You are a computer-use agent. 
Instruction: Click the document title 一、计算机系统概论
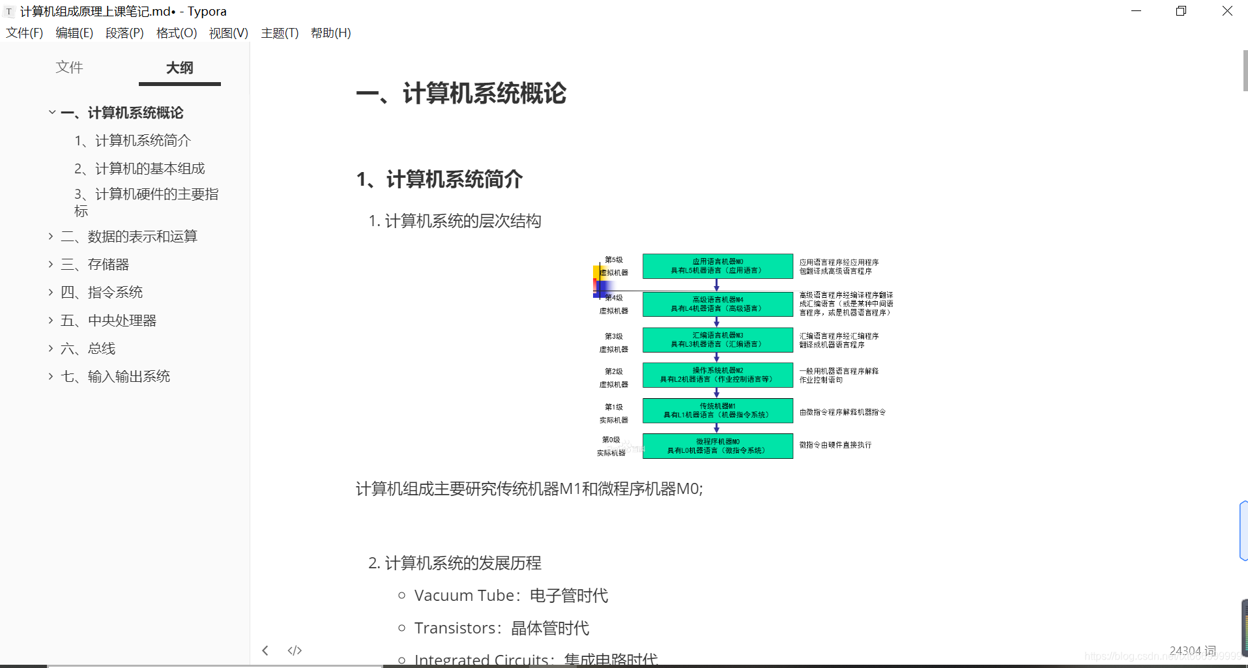tap(461, 93)
